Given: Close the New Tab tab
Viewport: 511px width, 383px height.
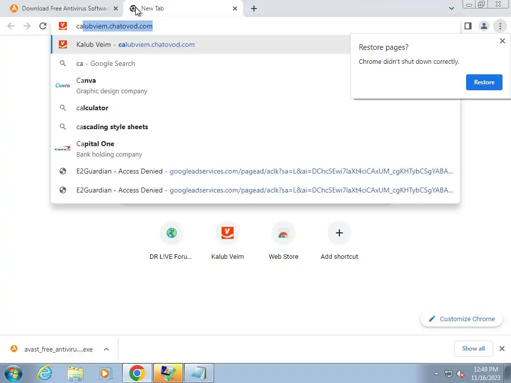Looking at the screenshot, I should pos(235,9).
